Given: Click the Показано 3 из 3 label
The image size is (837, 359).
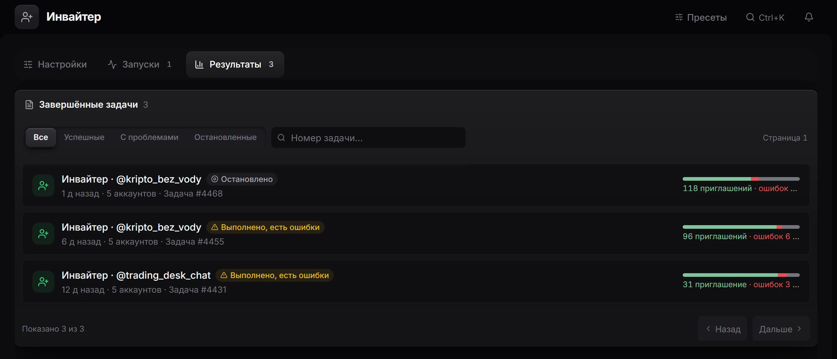Looking at the screenshot, I should [53, 329].
